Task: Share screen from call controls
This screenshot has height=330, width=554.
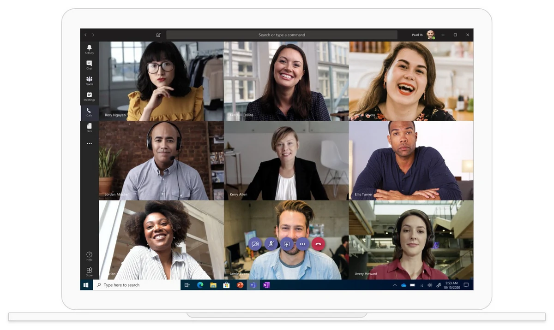Action: (287, 244)
